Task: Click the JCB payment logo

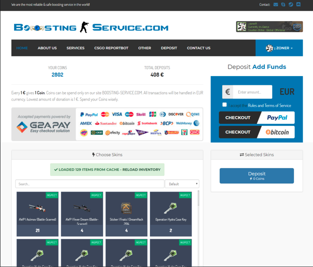Action: point(153,114)
